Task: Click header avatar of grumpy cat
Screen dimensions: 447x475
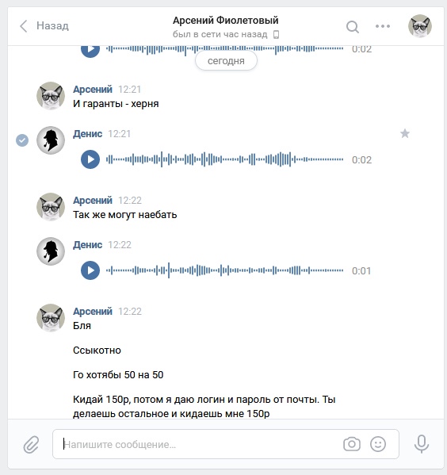Action: pos(420,26)
